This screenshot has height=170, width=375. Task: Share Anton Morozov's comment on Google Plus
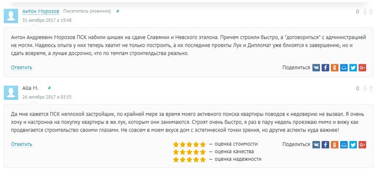362,67
